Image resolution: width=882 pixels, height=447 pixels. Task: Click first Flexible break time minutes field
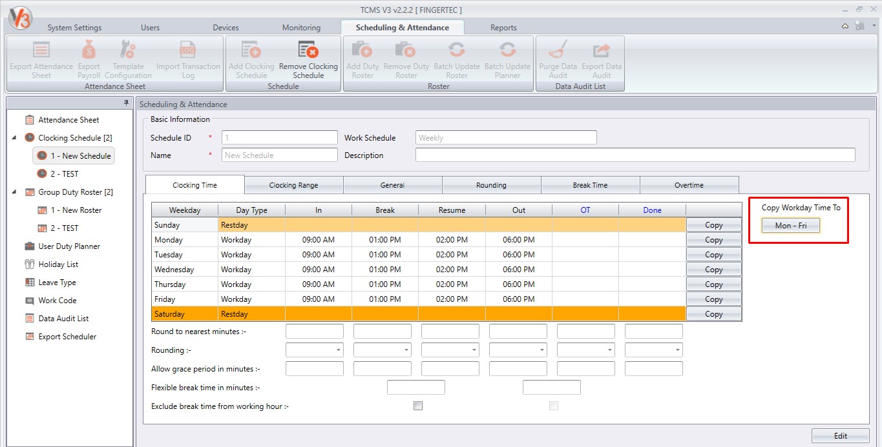pyautogui.click(x=416, y=388)
